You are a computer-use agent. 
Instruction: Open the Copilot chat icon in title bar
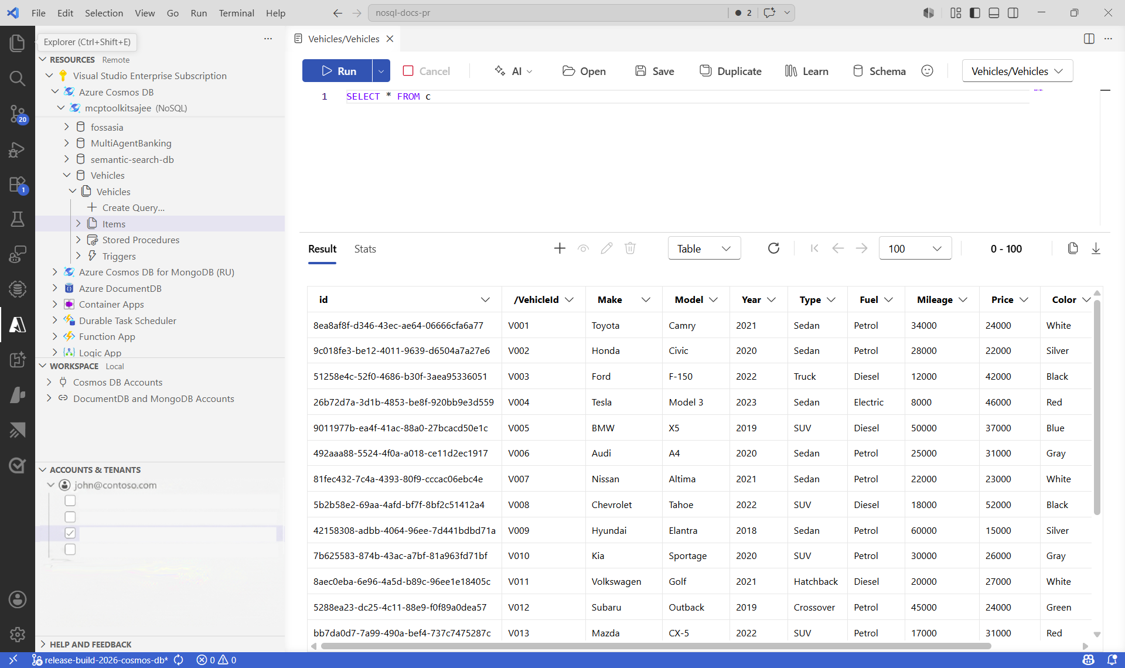click(x=769, y=13)
